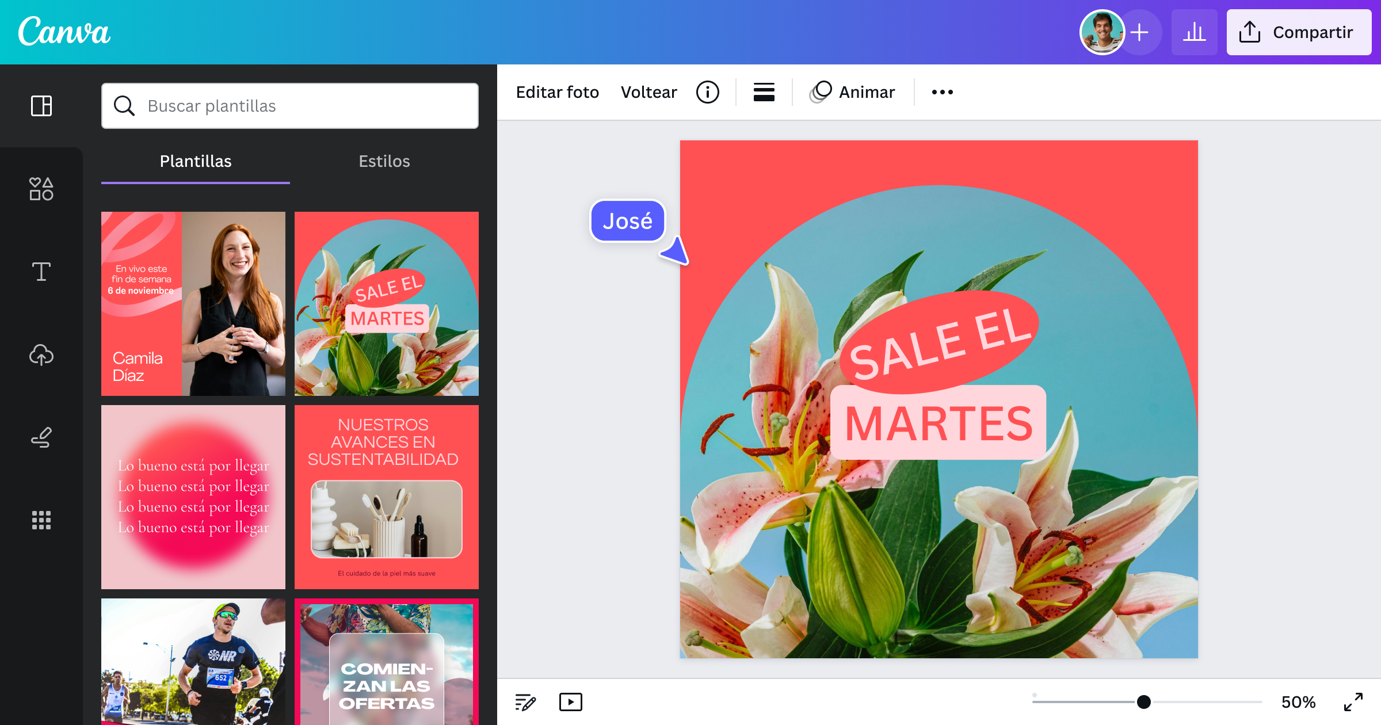Open the Design templates panel icon
1381x725 pixels.
tap(41, 106)
